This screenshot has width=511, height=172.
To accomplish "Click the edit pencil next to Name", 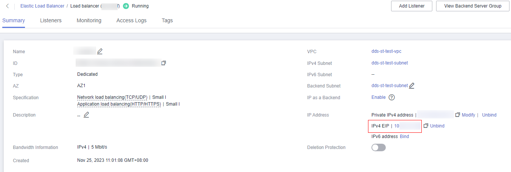I will (x=100, y=51).
